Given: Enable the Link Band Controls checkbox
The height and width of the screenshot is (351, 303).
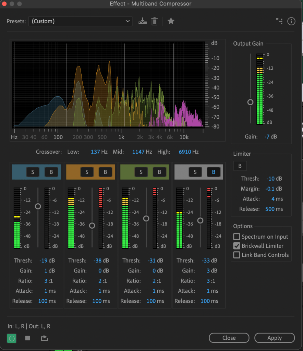Looking at the screenshot, I should coord(237,255).
